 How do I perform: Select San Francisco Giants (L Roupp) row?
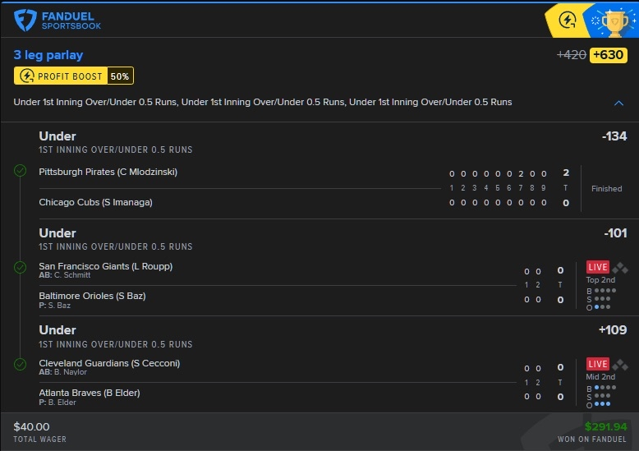pos(106,266)
